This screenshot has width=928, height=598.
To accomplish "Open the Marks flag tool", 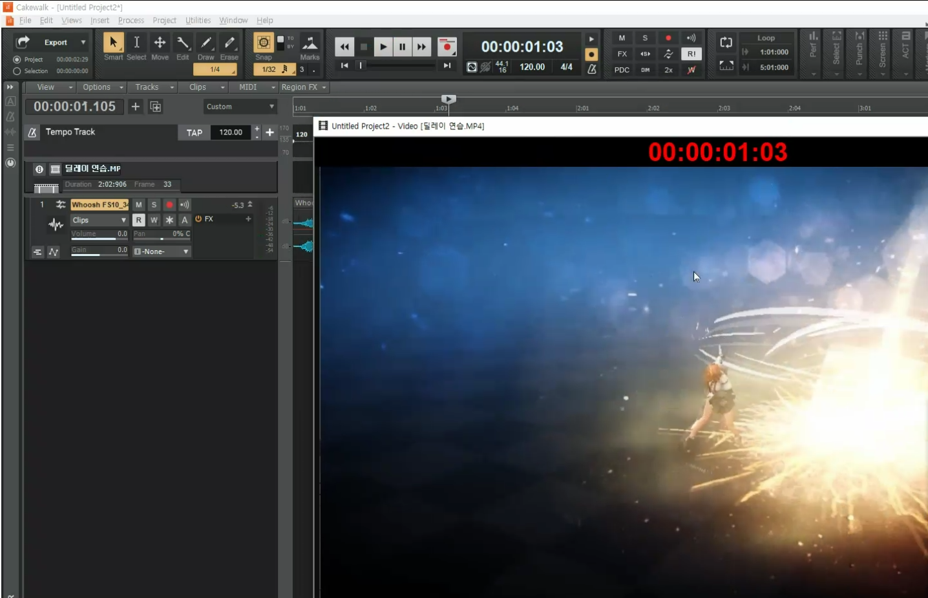I will pyautogui.click(x=310, y=43).
